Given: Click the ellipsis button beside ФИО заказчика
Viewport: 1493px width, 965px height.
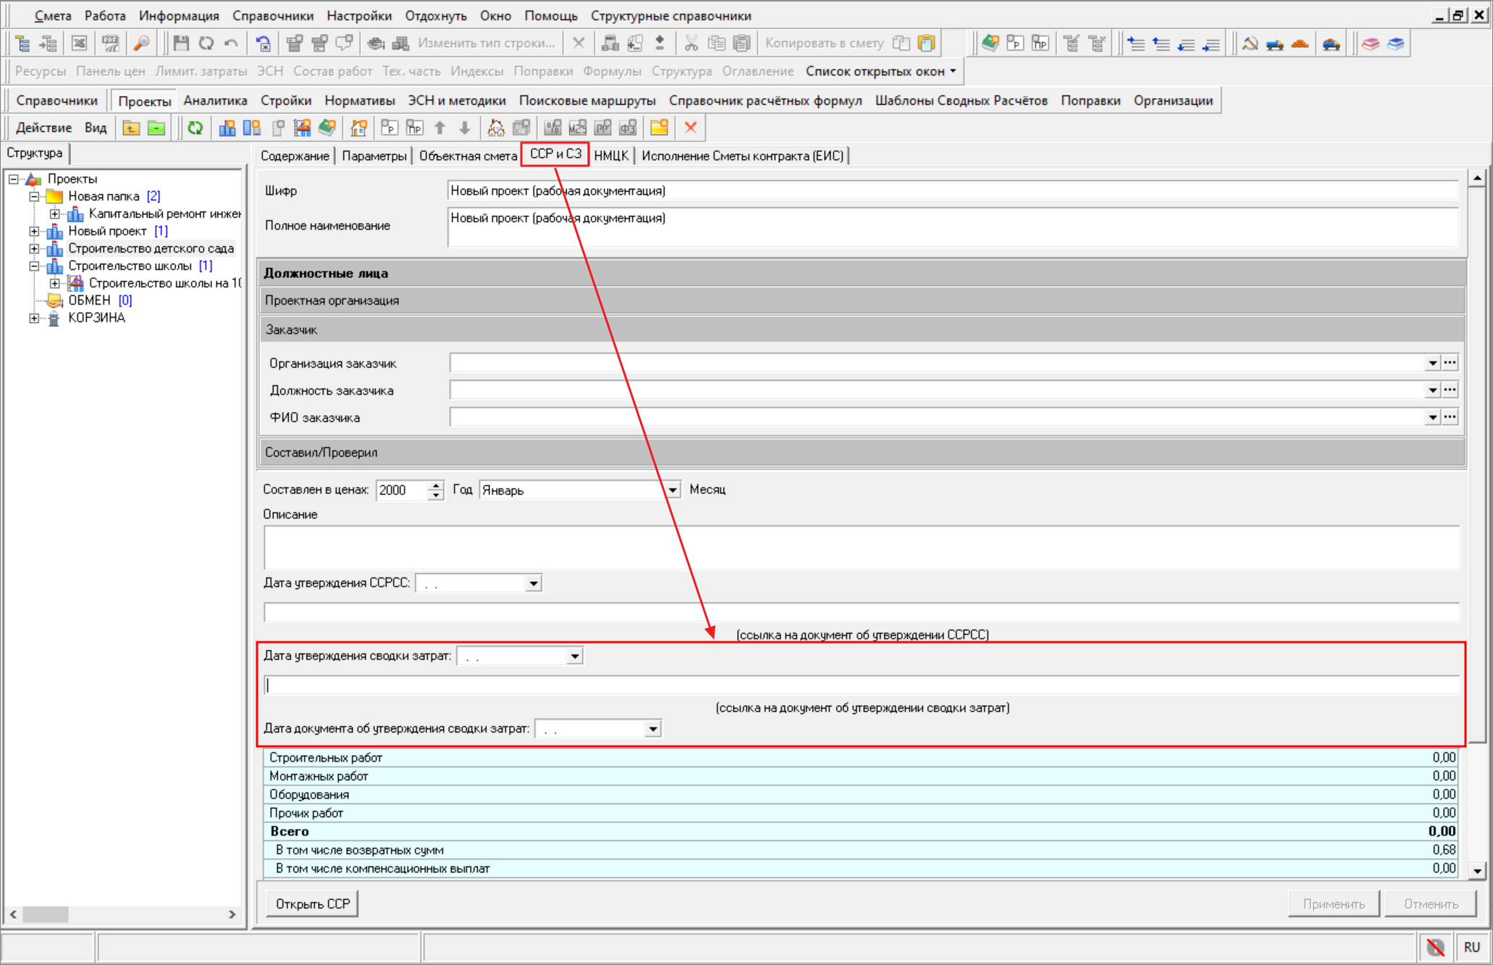Looking at the screenshot, I should pos(1450,417).
